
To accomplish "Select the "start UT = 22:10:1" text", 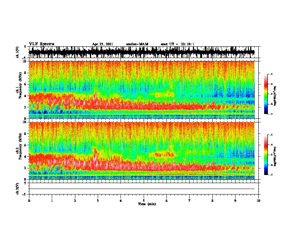I will (x=177, y=44).
